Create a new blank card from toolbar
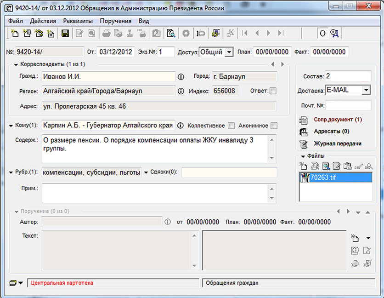 [x=15, y=33]
